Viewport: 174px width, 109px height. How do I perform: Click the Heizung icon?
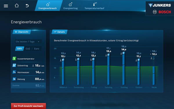[14, 79]
